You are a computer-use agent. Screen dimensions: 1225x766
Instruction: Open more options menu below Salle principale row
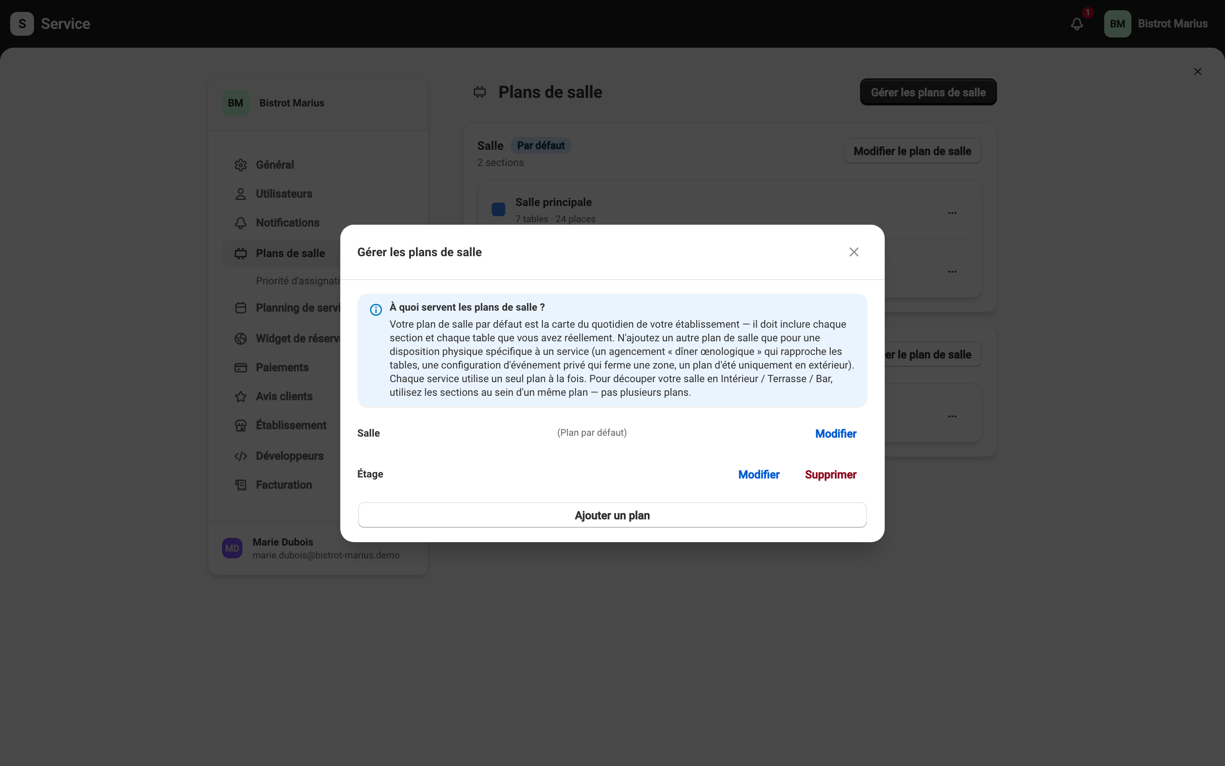[x=952, y=272]
